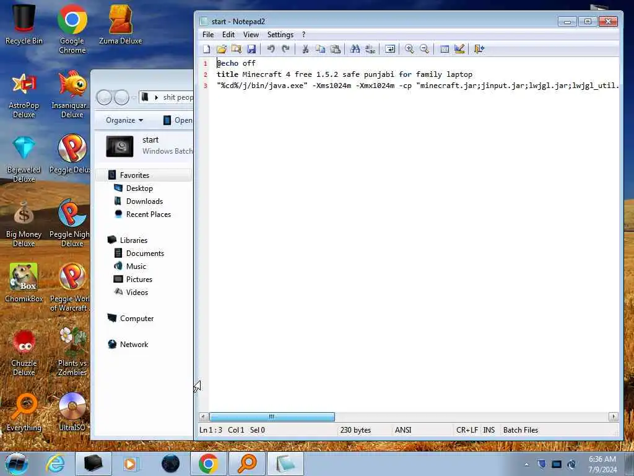Screen dimensions: 634x476
Task: Click the Paste clipboard icon
Action: pyautogui.click(x=335, y=50)
